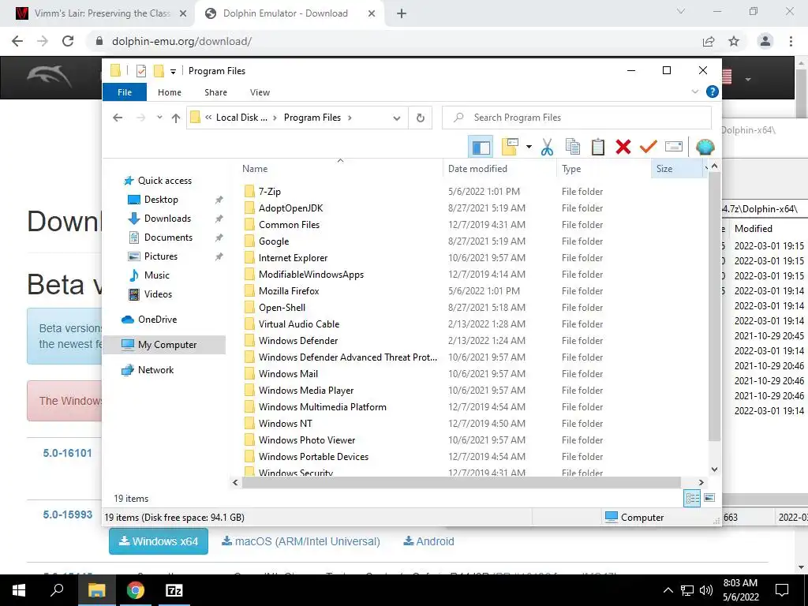
Task: Select the Virtual Audio Cable folder
Action: 299,324
